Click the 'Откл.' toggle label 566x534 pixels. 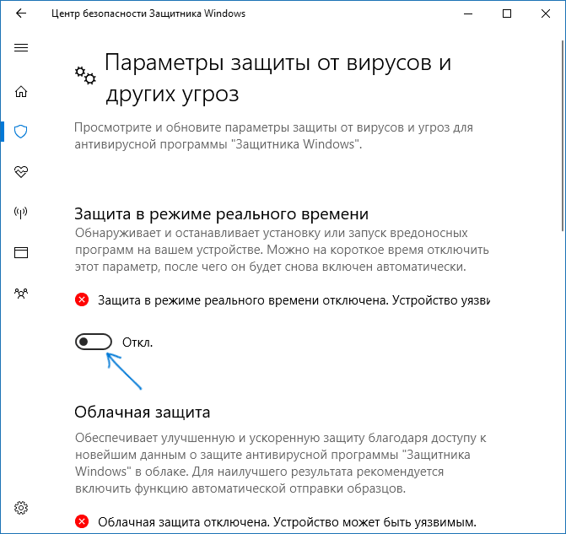tap(137, 343)
